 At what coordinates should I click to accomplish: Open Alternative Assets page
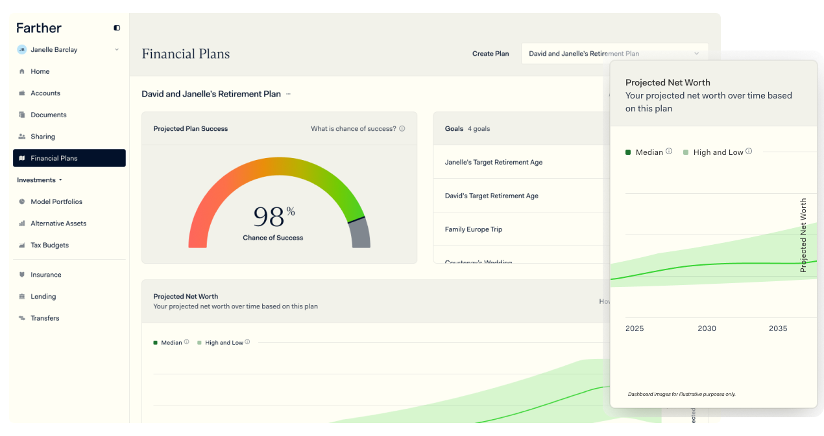69,224
